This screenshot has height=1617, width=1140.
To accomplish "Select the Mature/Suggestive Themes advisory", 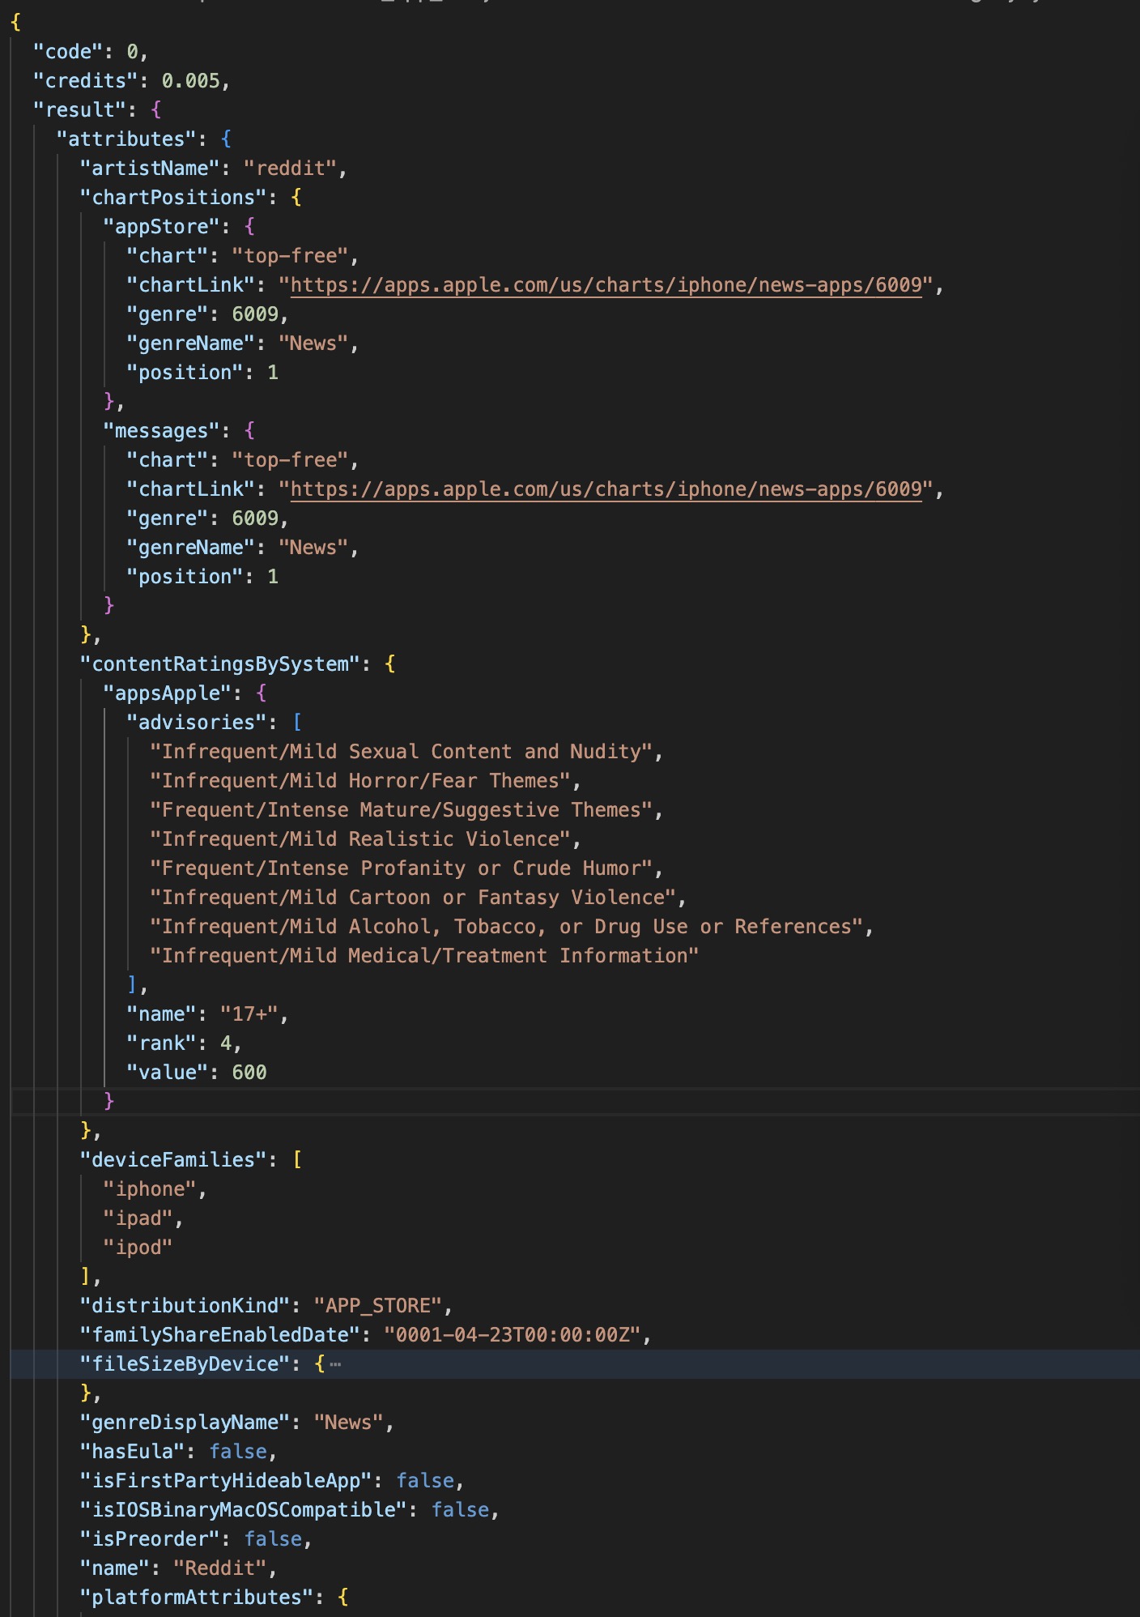I will [402, 810].
